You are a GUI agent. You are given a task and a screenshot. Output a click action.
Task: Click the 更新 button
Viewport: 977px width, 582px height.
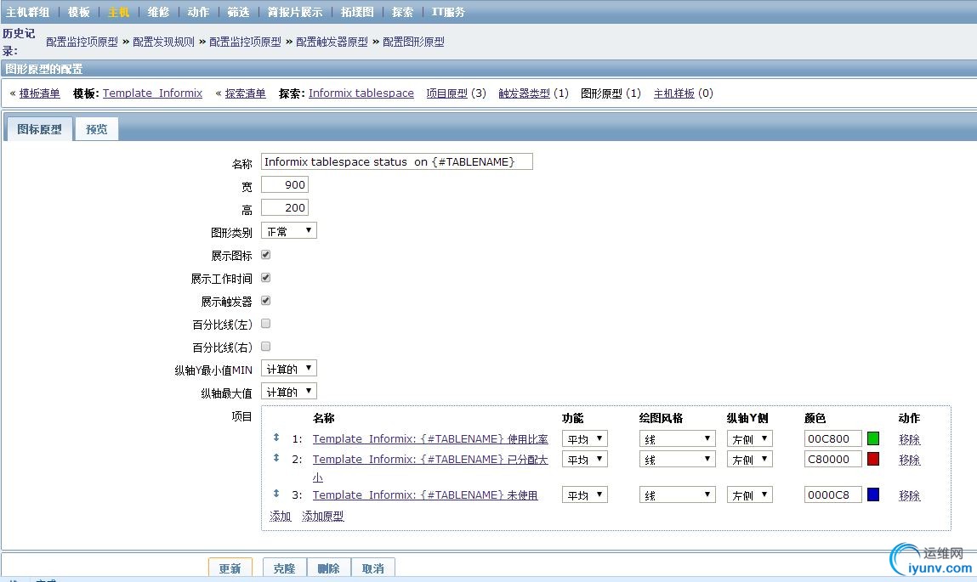(230, 568)
